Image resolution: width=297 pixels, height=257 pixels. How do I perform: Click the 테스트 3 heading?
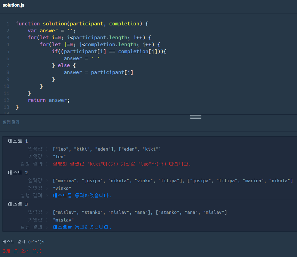pyautogui.click(x=18, y=204)
